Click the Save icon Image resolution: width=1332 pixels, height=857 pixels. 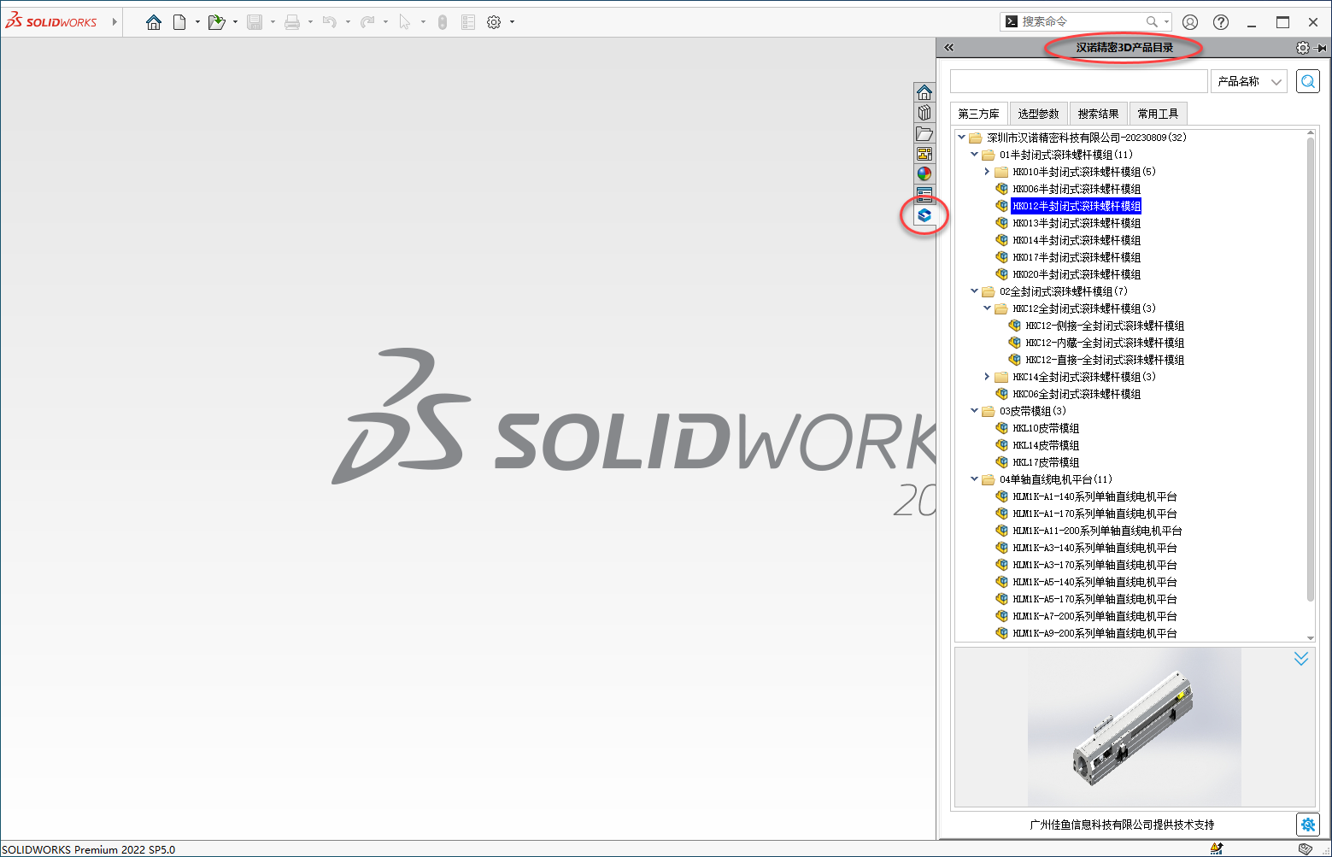coord(255,22)
